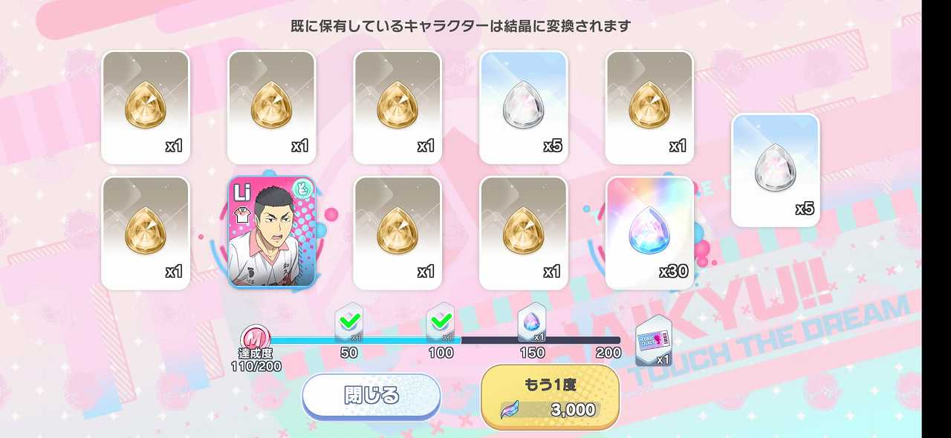The image size is (951, 438).
Task: Select the first gold crystal card in bottom row
Action: [146, 232]
